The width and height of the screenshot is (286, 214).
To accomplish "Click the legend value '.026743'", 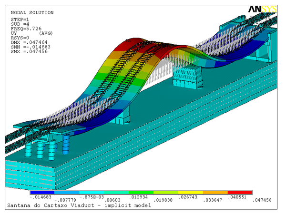I will coord(188,197).
